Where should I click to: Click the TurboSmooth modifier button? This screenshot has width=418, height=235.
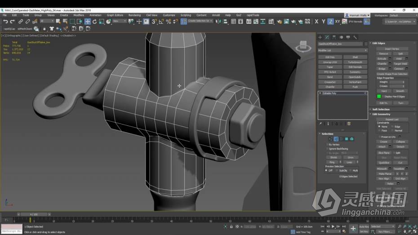click(355, 62)
